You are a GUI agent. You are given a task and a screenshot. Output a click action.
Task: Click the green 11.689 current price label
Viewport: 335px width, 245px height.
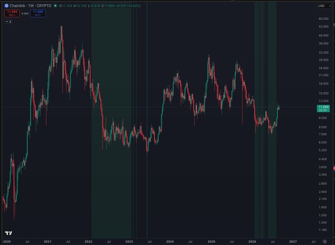point(323,108)
